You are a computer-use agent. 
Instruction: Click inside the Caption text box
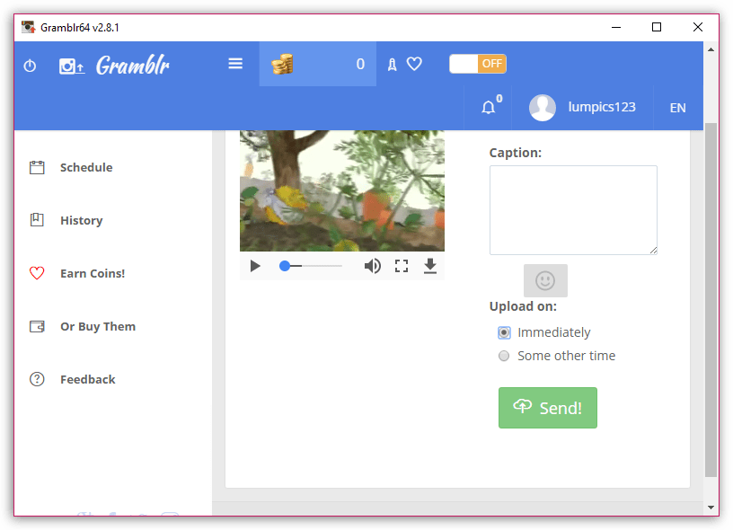(573, 210)
